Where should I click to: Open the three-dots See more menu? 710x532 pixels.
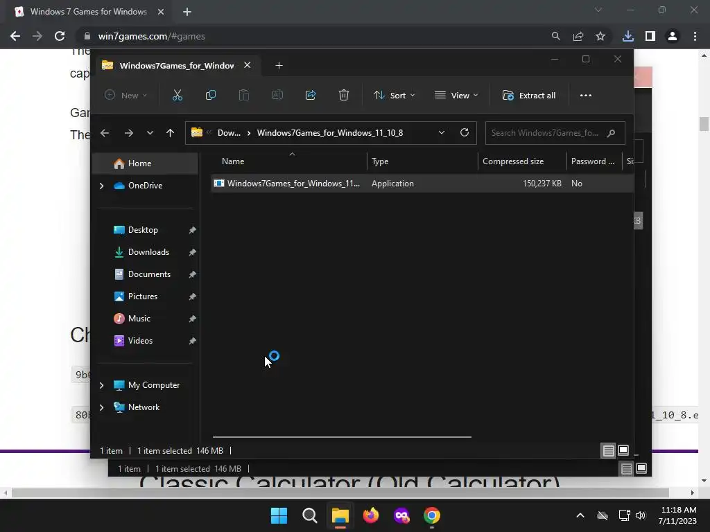(x=586, y=95)
